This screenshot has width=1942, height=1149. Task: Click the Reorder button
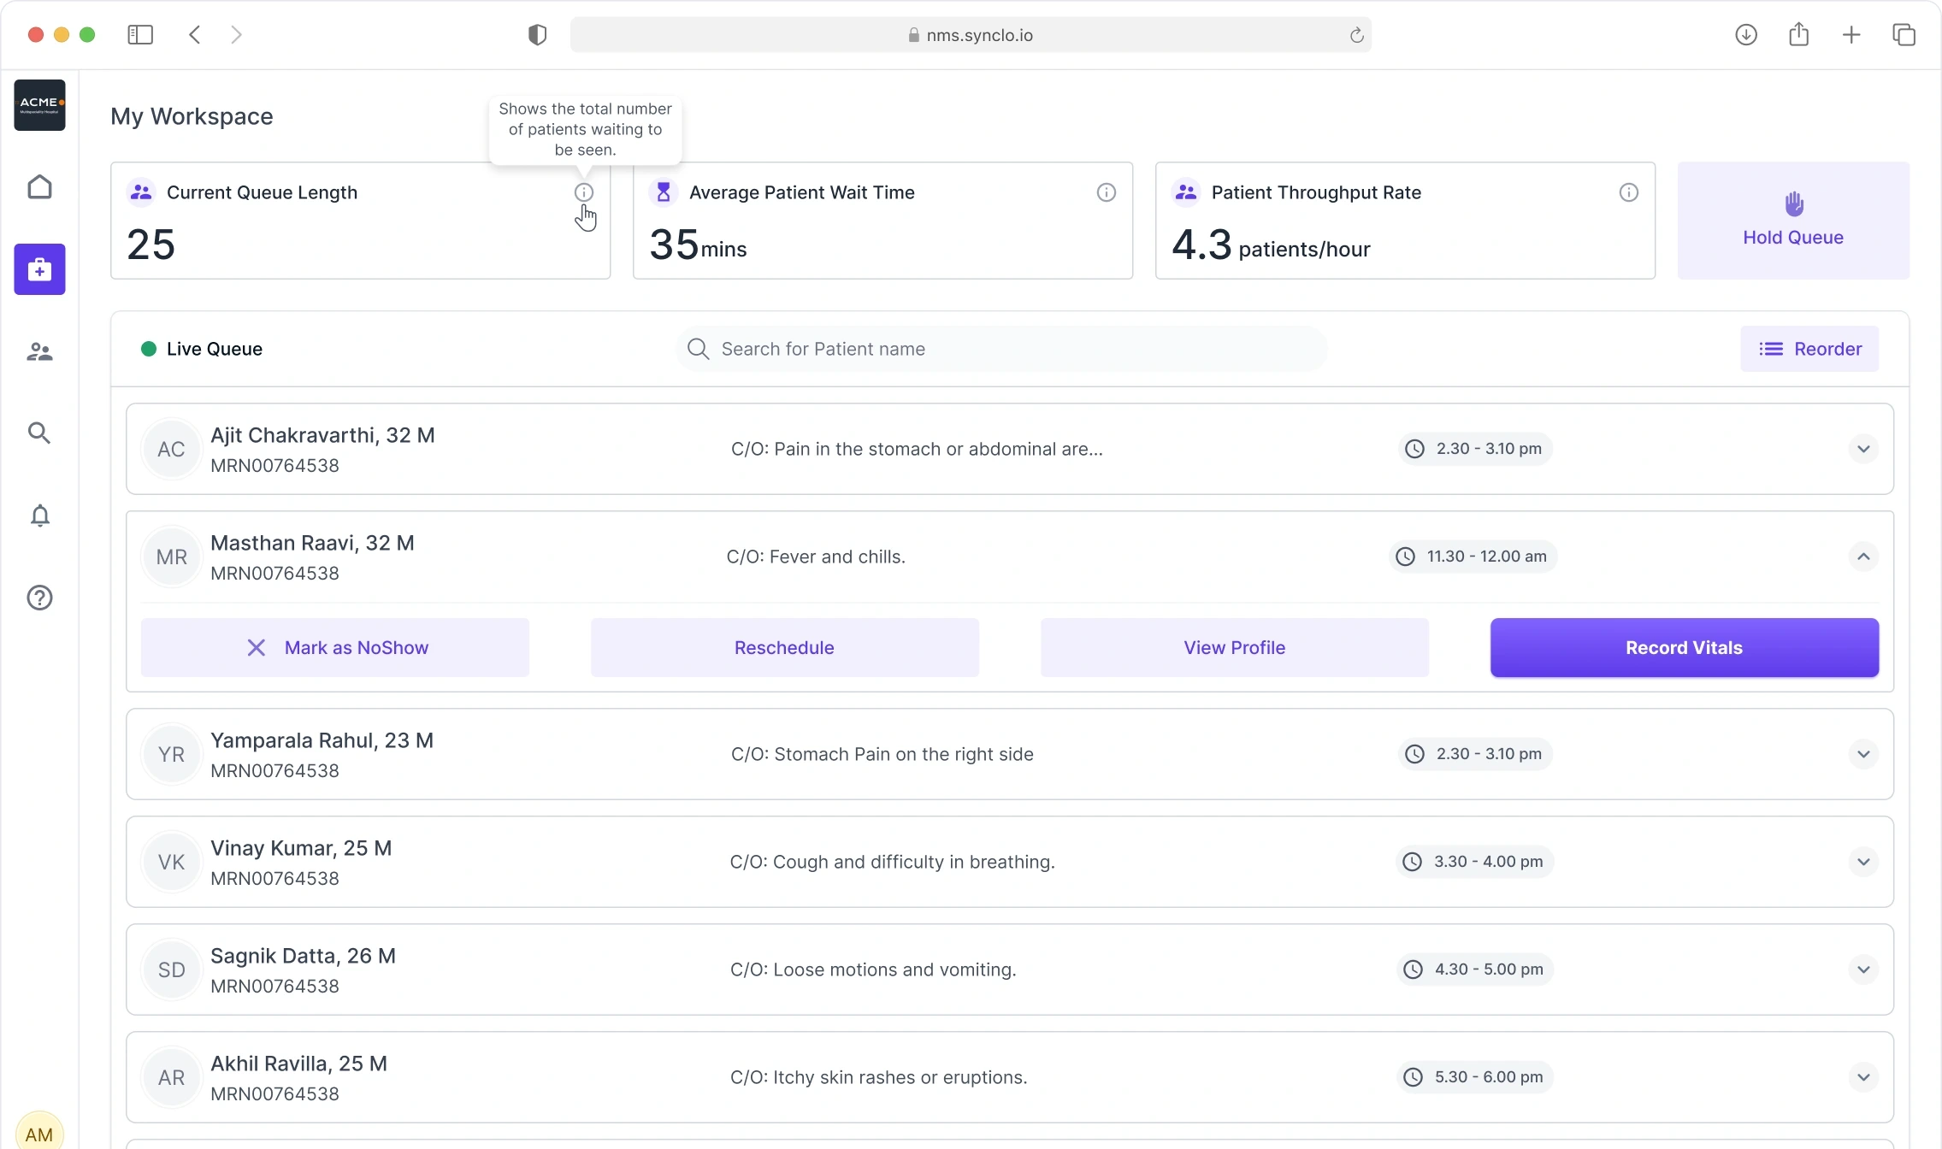[x=1809, y=349]
